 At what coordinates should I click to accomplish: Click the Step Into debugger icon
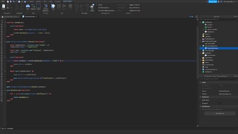pos(77,6)
